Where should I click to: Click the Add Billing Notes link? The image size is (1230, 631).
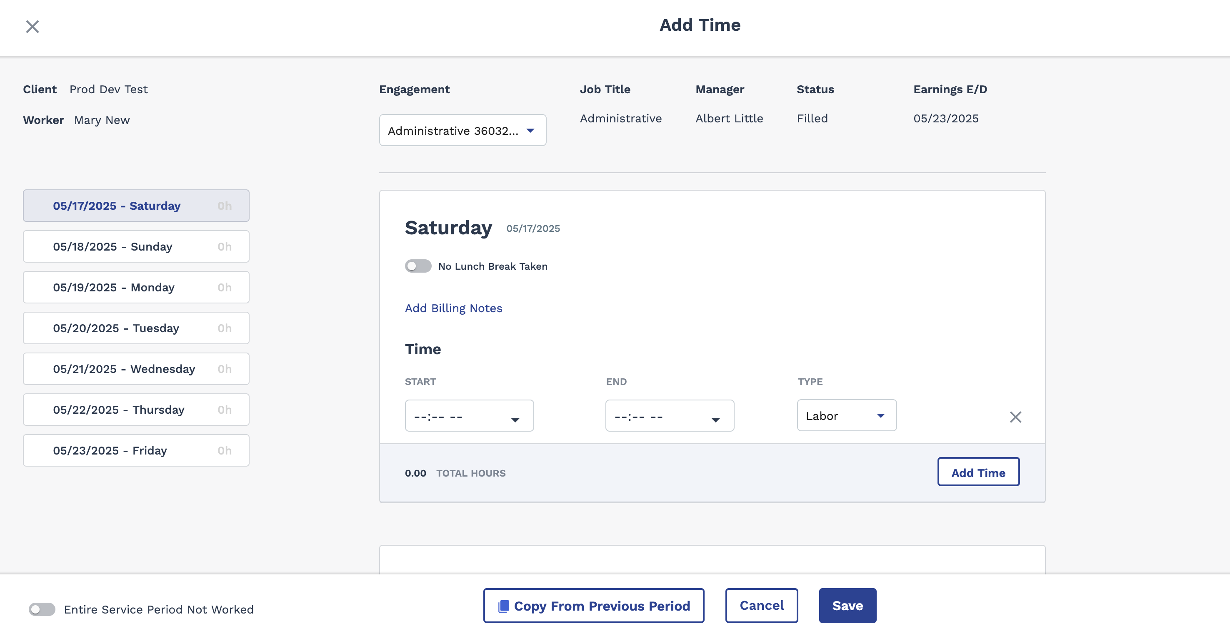click(453, 308)
